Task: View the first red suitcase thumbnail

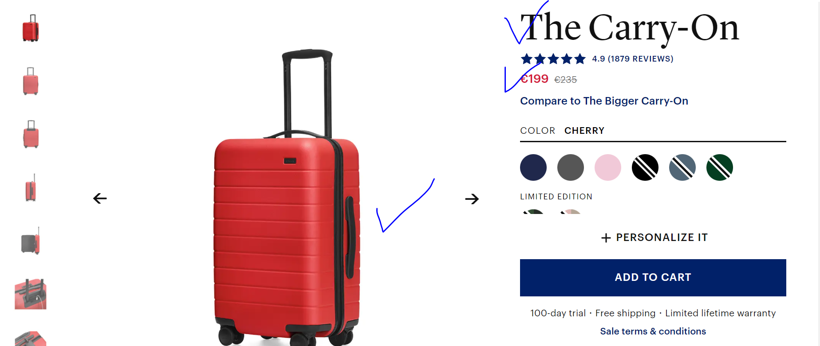Action: coord(31,28)
